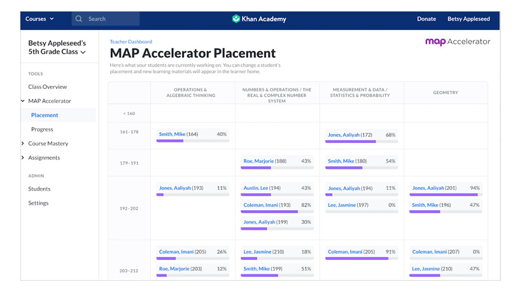Click the Operations & Algebraic Thinking column header

[x=191, y=93]
